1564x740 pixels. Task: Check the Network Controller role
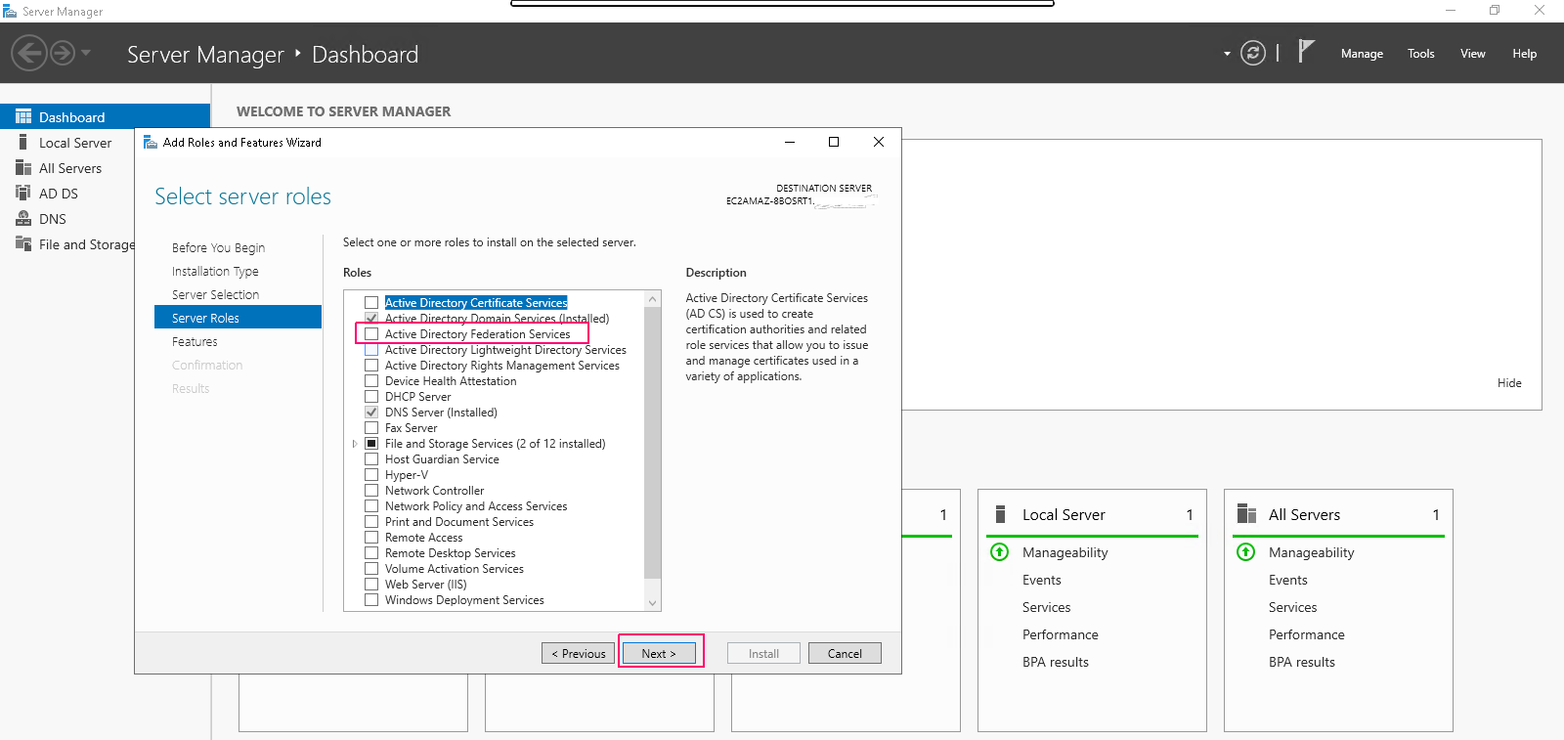coord(371,491)
